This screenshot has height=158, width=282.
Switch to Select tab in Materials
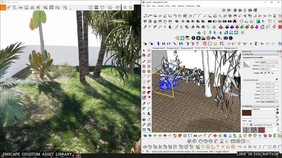(245, 121)
